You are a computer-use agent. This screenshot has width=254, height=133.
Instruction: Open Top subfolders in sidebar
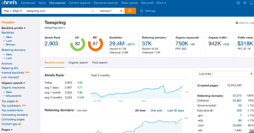11,106
